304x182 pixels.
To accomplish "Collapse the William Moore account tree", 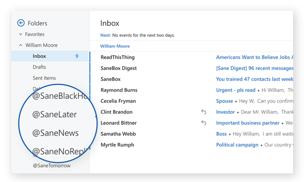I will click(x=21, y=45).
